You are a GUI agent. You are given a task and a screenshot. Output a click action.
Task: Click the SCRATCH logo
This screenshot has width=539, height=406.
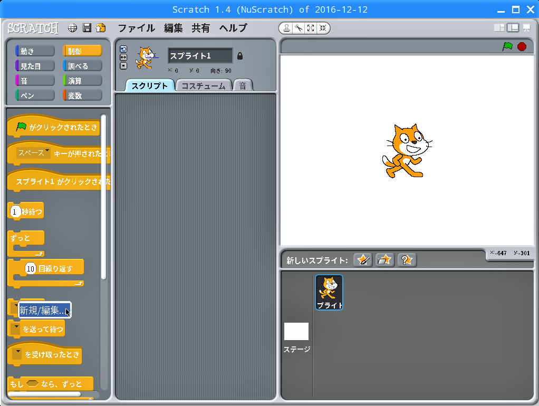(33, 28)
